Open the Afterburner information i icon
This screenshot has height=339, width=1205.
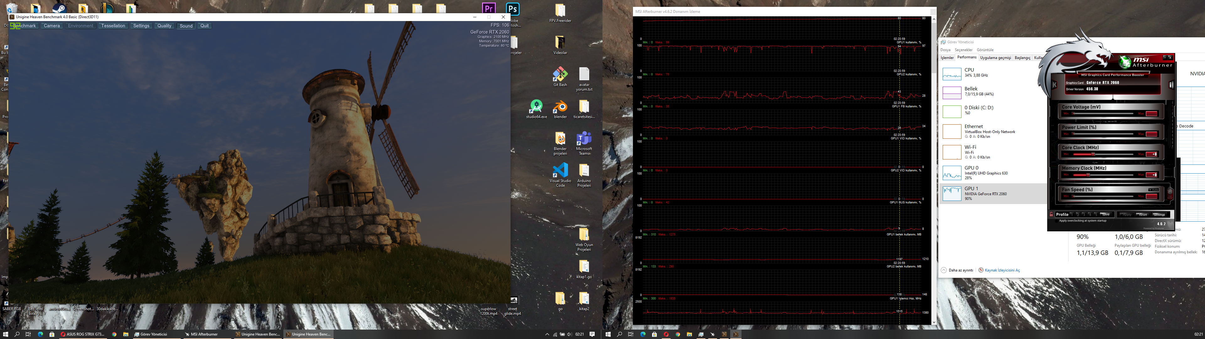point(1171,85)
